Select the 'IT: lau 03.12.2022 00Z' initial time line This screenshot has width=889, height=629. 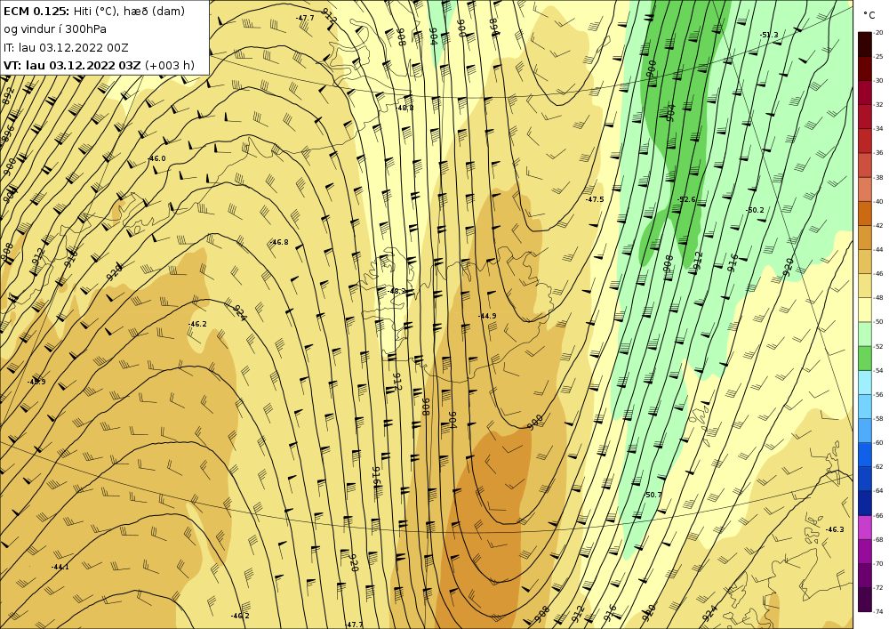coord(66,47)
